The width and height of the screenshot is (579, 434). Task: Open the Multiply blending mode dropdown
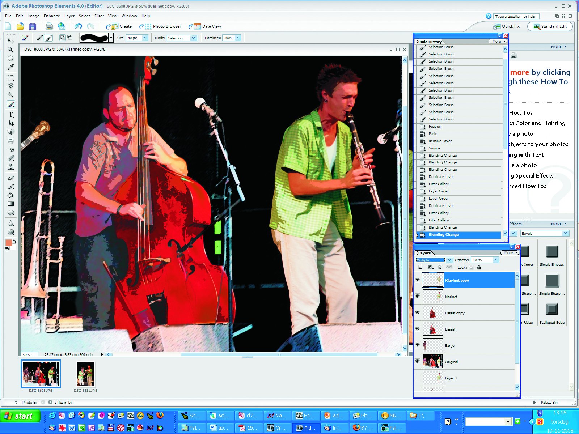(449, 260)
